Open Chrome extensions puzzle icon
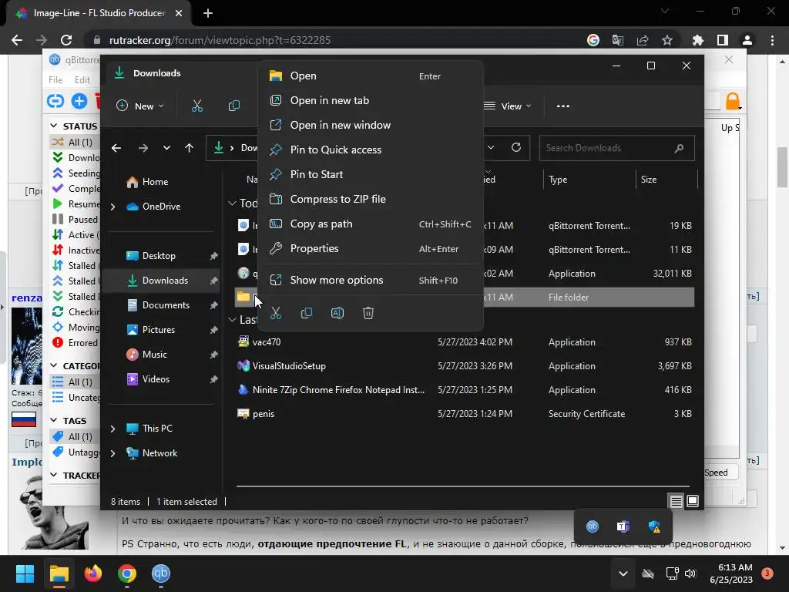The image size is (789, 592). coord(698,40)
